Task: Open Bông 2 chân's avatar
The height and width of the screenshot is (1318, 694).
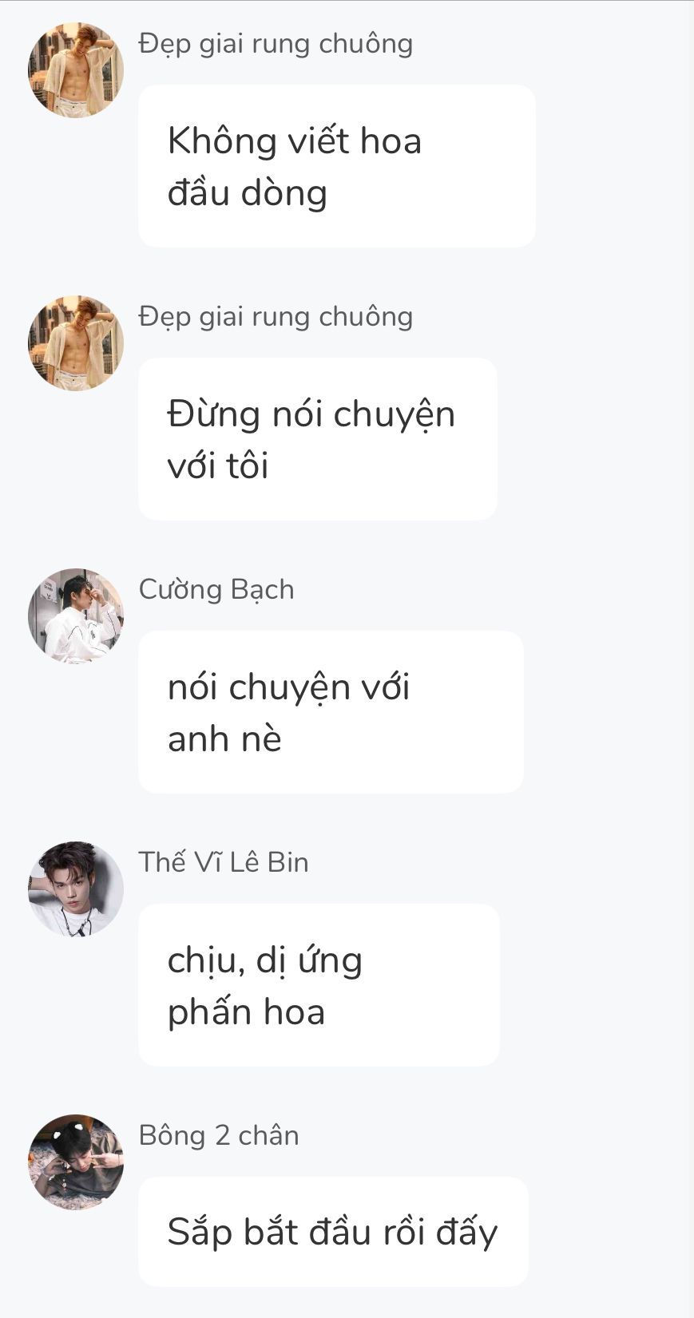Action: tap(76, 1162)
